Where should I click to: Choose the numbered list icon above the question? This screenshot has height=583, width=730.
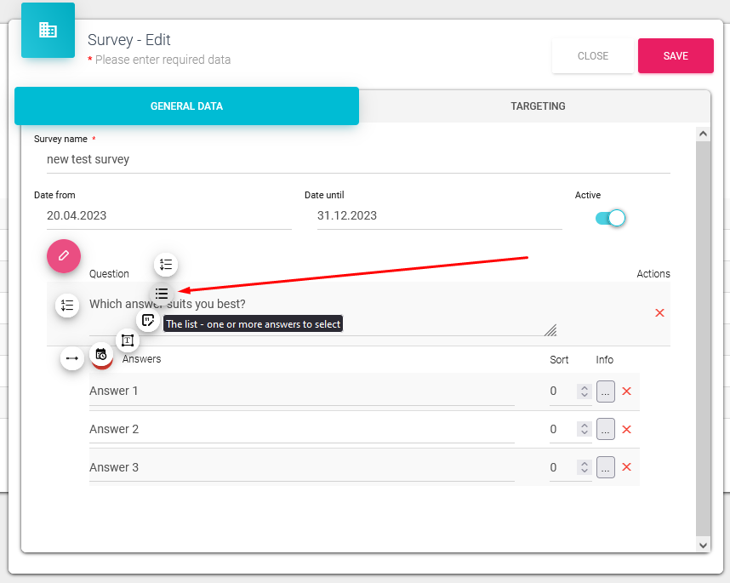click(x=166, y=265)
